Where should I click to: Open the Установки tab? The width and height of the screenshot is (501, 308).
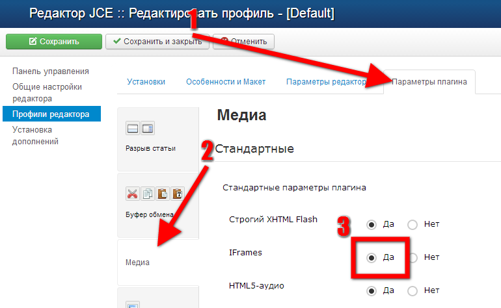146,82
